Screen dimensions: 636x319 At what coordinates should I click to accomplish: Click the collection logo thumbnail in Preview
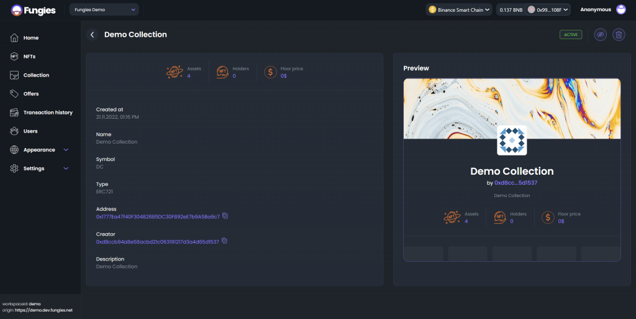(512, 140)
